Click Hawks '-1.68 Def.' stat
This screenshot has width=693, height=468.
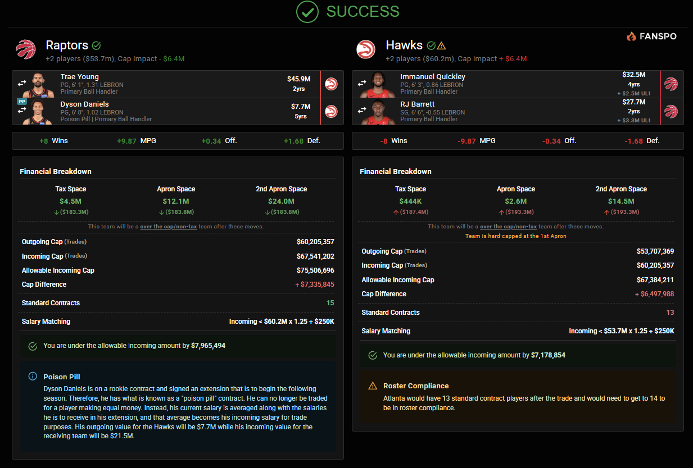pyautogui.click(x=642, y=141)
